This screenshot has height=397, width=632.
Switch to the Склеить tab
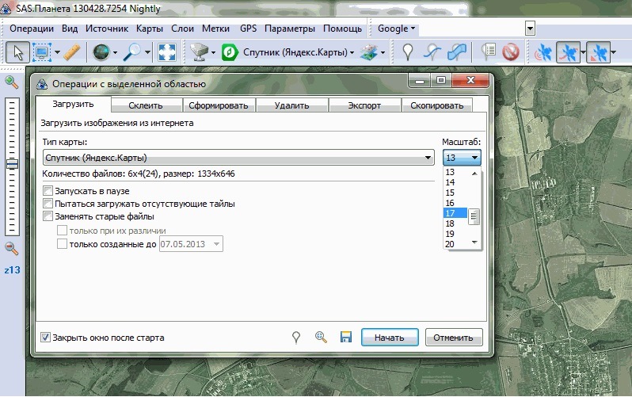coord(147,105)
